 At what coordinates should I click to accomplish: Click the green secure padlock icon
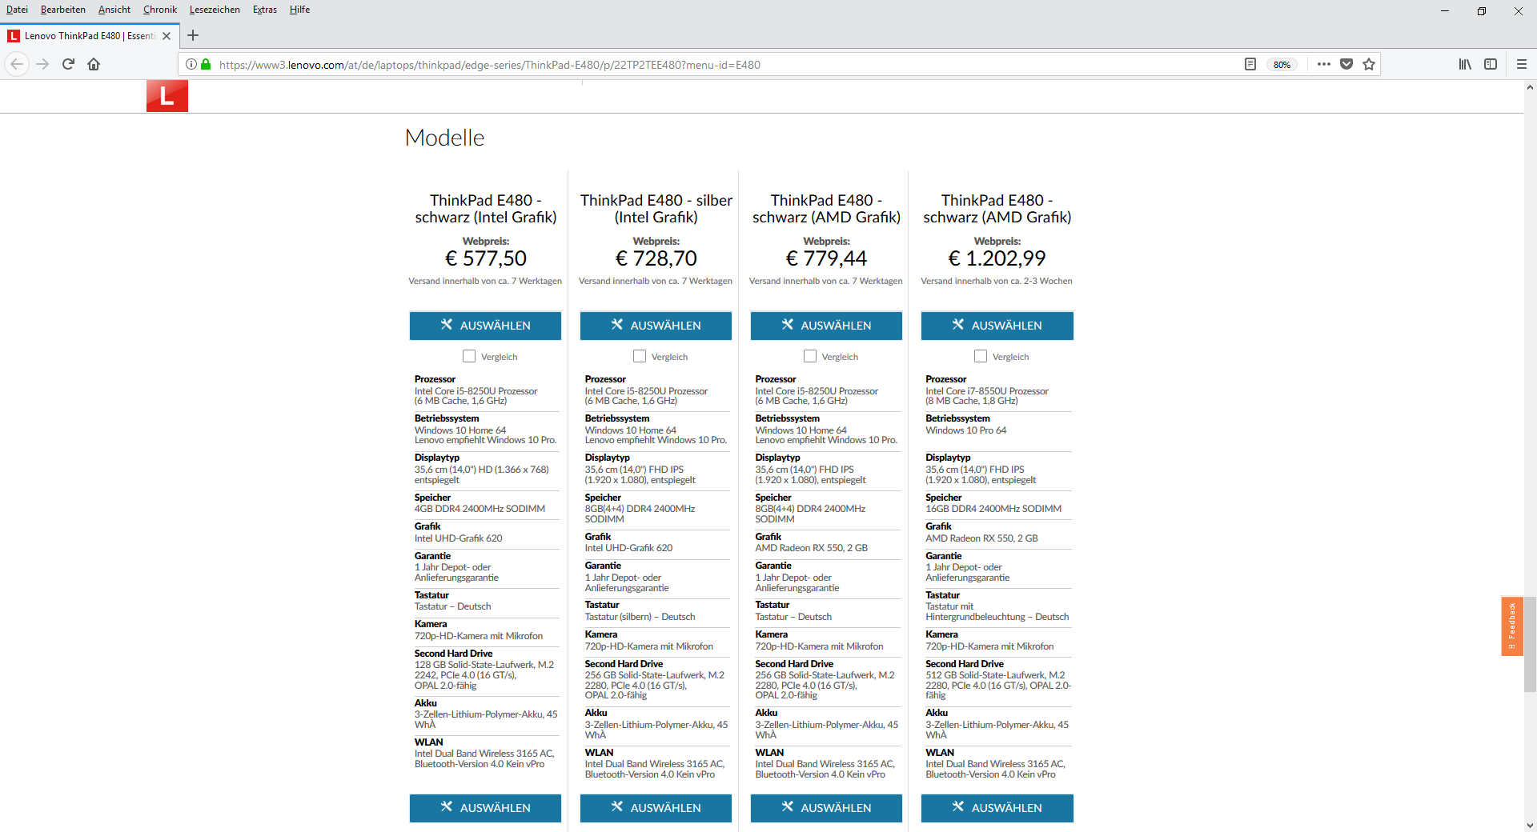click(x=206, y=64)
